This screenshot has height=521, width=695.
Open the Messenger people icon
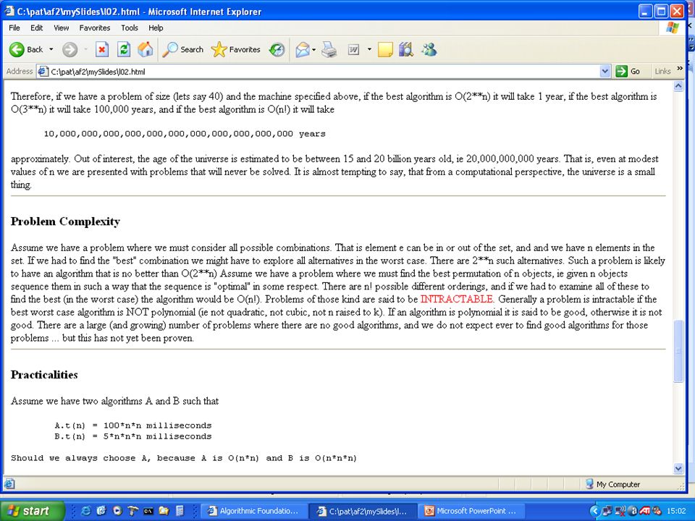click(429, 50)
